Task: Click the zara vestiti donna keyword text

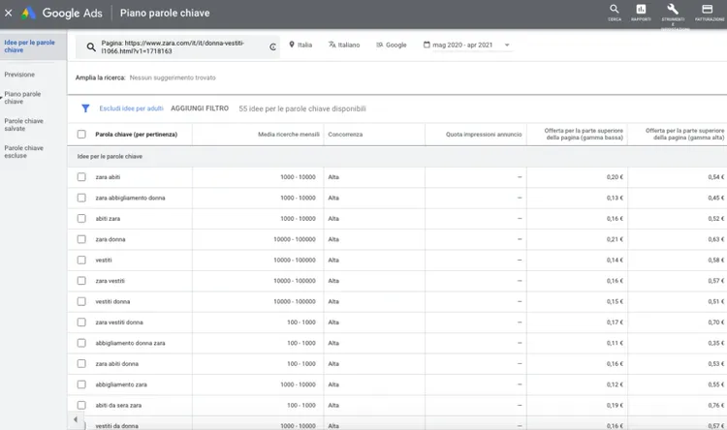Action: pyautogui.click(x=119, y=322)
